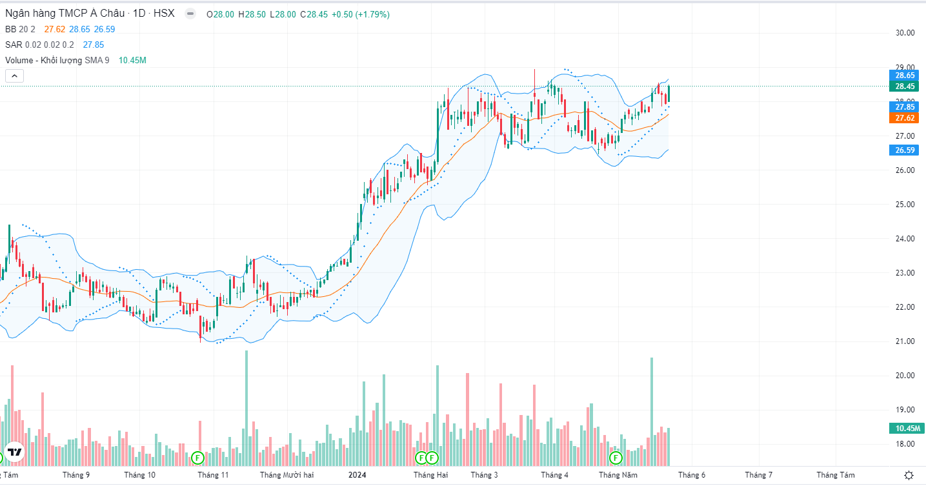
Task: Select the BB 20 2 indicator legend
Action: [x=20, y=29]
